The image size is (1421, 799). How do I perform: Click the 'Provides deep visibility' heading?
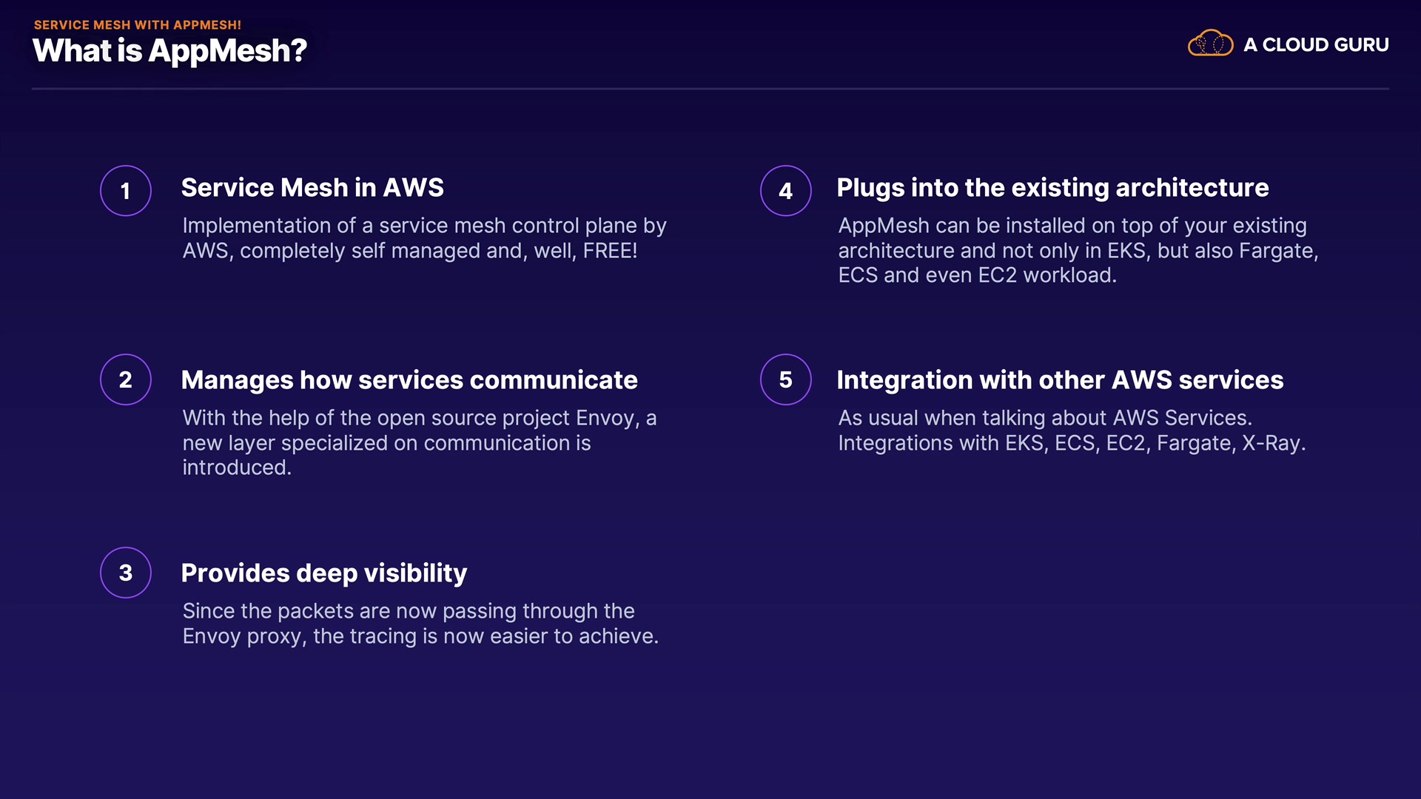(x=324, y=573)
